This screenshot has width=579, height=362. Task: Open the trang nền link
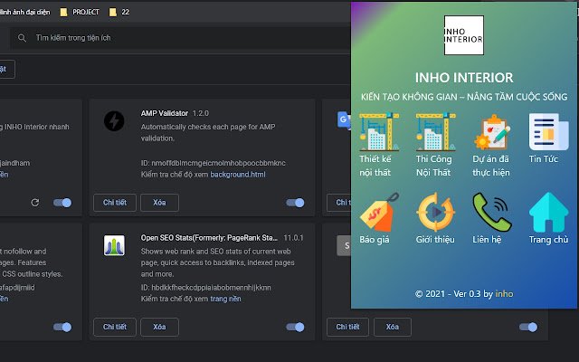225,299
